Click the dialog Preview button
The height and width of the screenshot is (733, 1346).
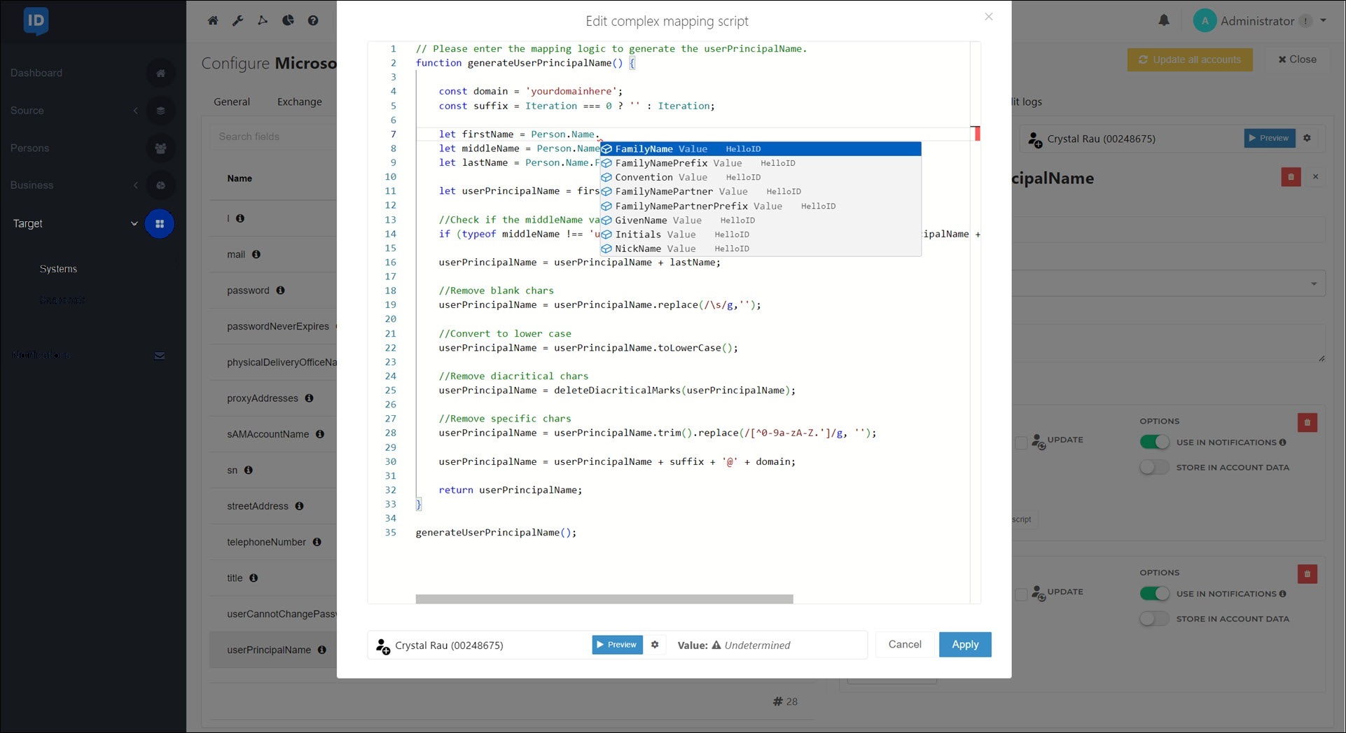click(617, 645)
